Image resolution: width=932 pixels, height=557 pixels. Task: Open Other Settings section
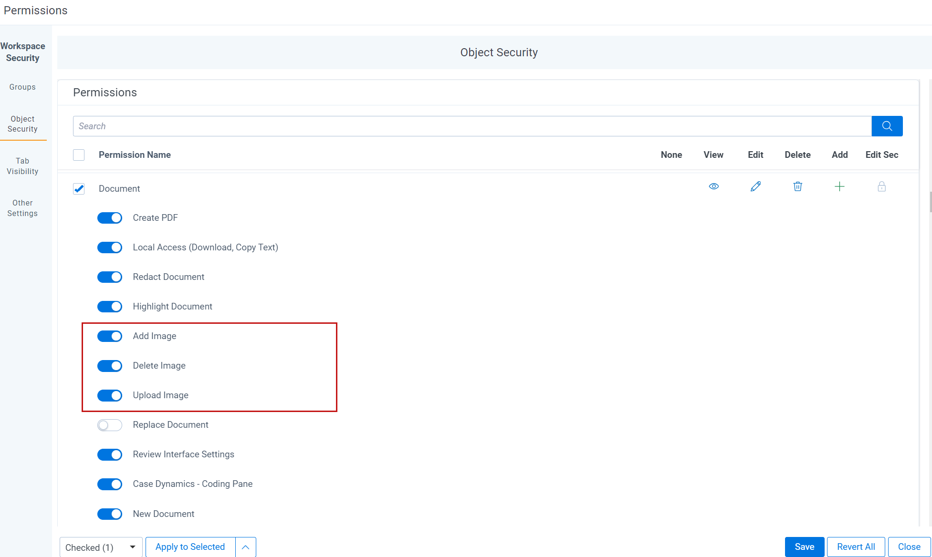coord(22,208)
